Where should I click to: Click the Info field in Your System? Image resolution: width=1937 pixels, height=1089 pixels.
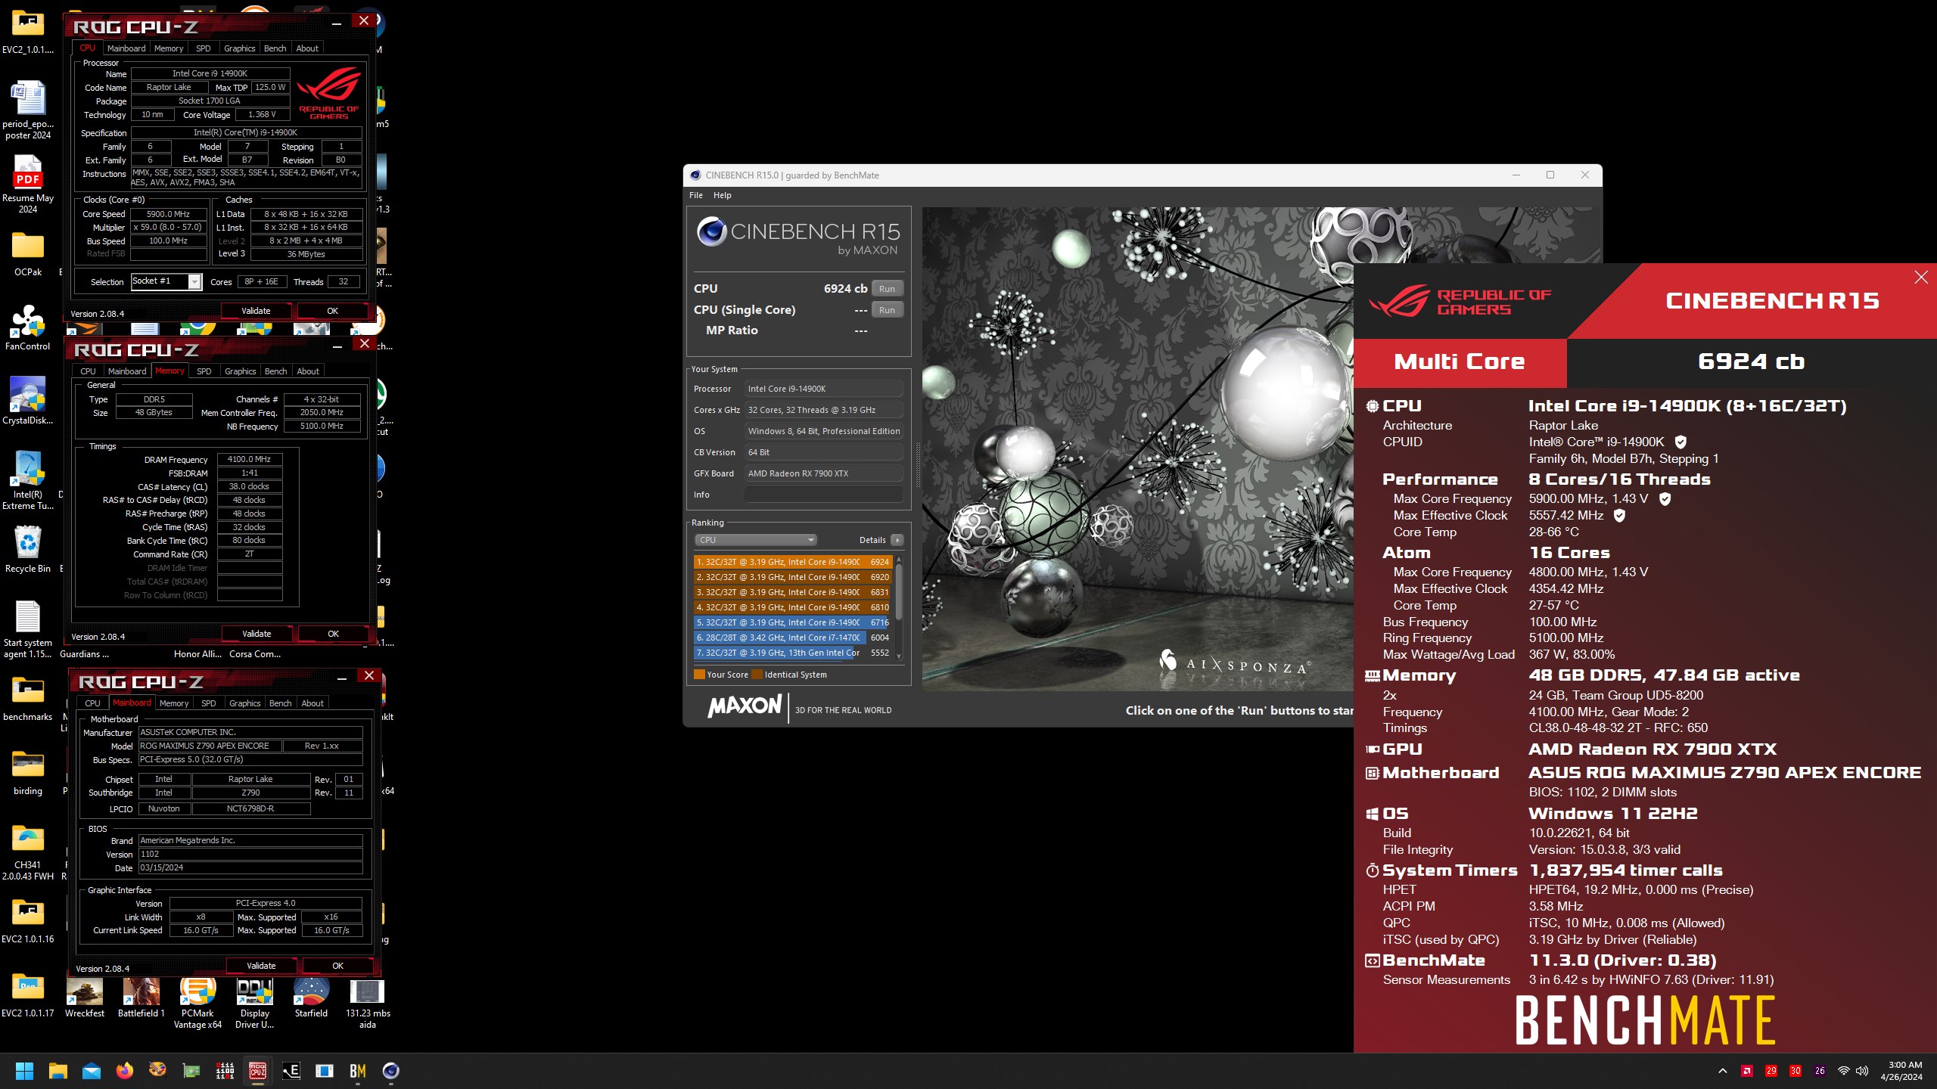click(824, 495)
